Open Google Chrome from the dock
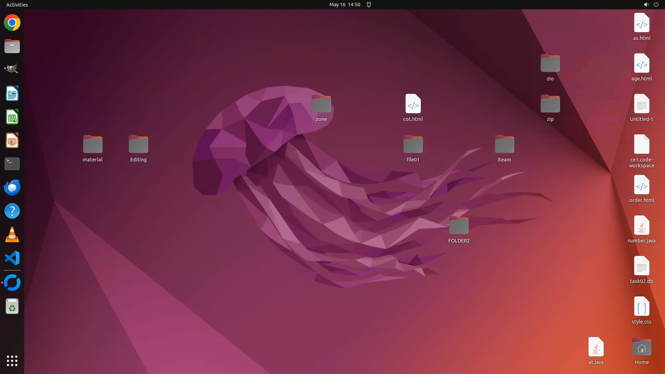The width and height of the screenshot is (665, 374). 12,23
